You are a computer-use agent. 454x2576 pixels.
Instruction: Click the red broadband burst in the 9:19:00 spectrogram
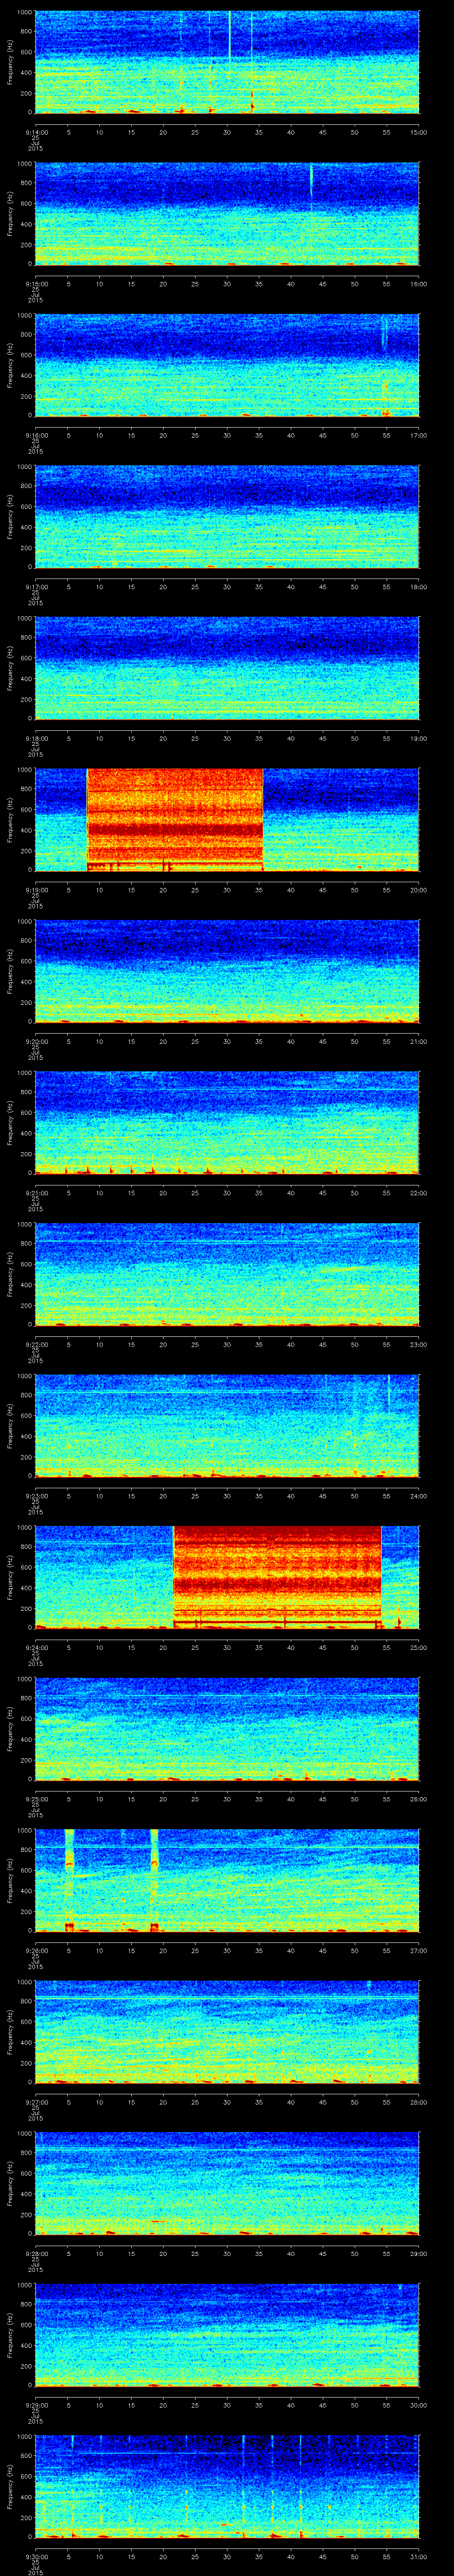[x=175, y=819]
